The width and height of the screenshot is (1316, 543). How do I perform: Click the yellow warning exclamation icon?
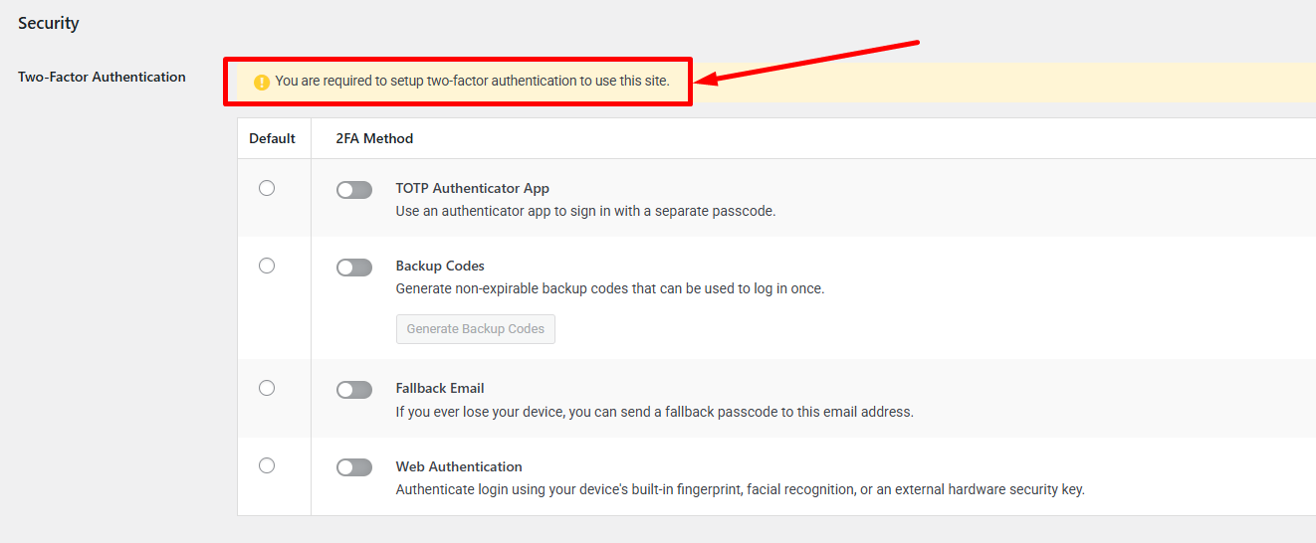click(262, 82)
